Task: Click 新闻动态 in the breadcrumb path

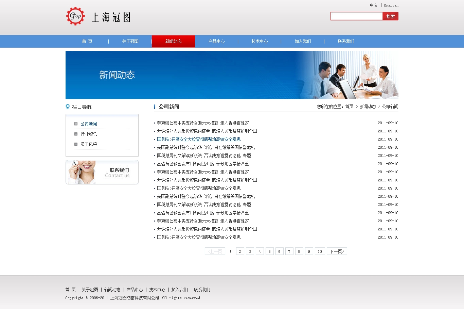Action: point(368,107)
